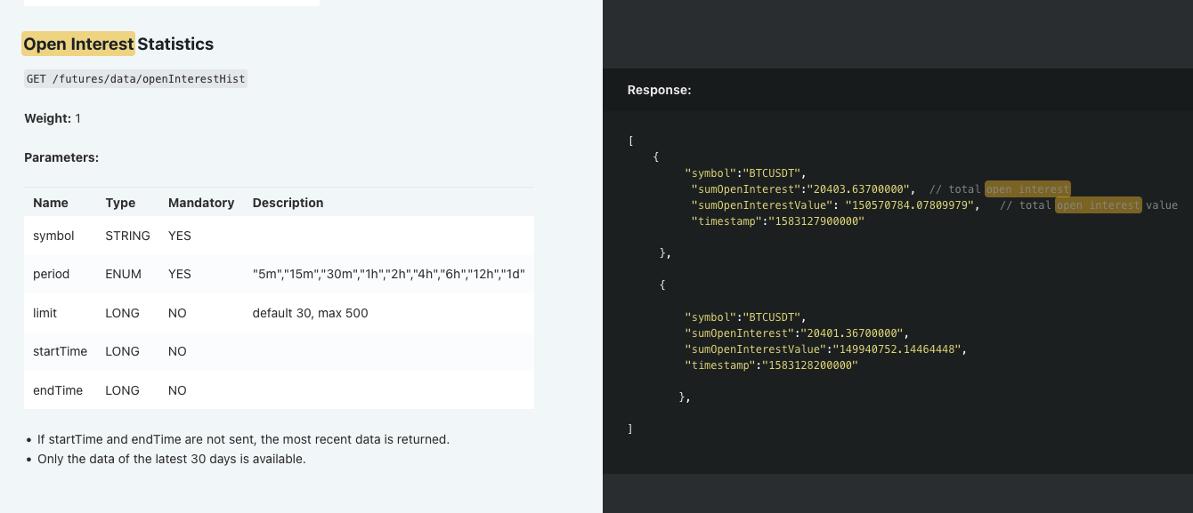
Task: Select the period parameter name
Action: [x=51, y=274]
